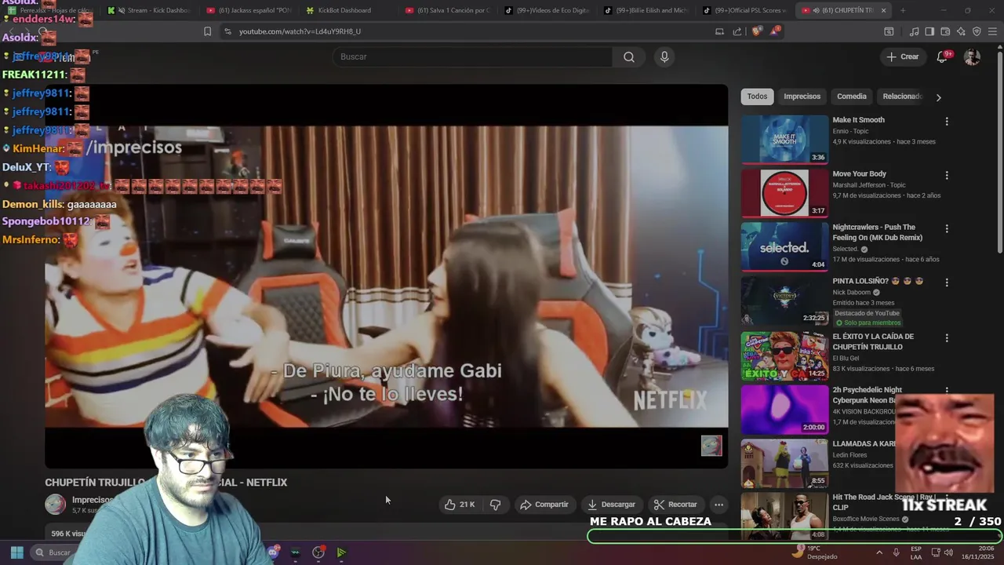The height and width of the screenshot is (565, 1004).
Task: Open Windows Start menu
Action: (x=16, y=552)
